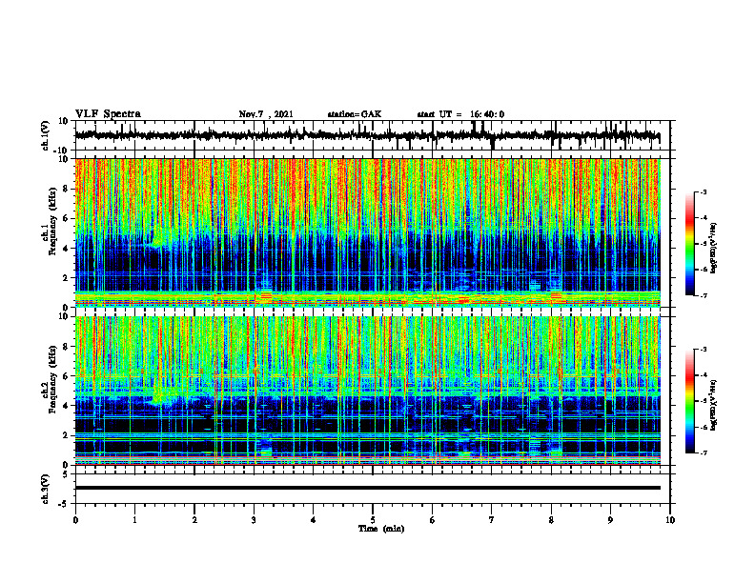The image size is (755, 583).
Task: Click the "ch.3(V)" axis label
Action: [x=46, y=489]
